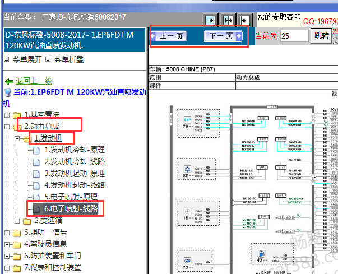Click the dark page icon beside 6.电子喷射-线路
The width and height of the screenshot is (338, 274).
click(36, 209)
